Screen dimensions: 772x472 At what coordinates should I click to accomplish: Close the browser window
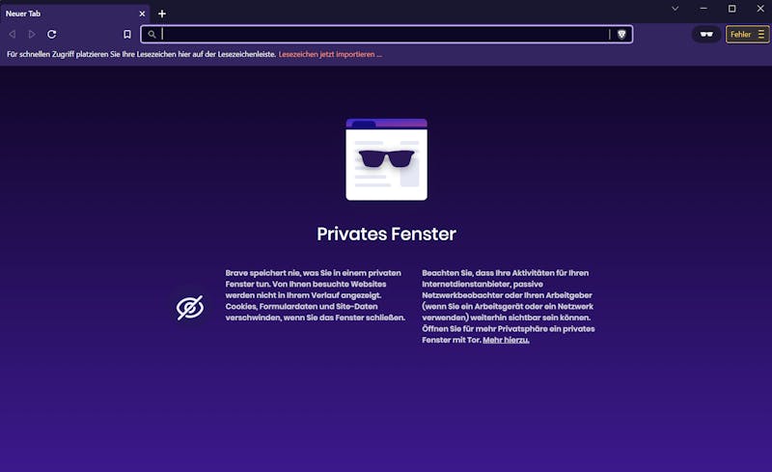tap(760, 9)
